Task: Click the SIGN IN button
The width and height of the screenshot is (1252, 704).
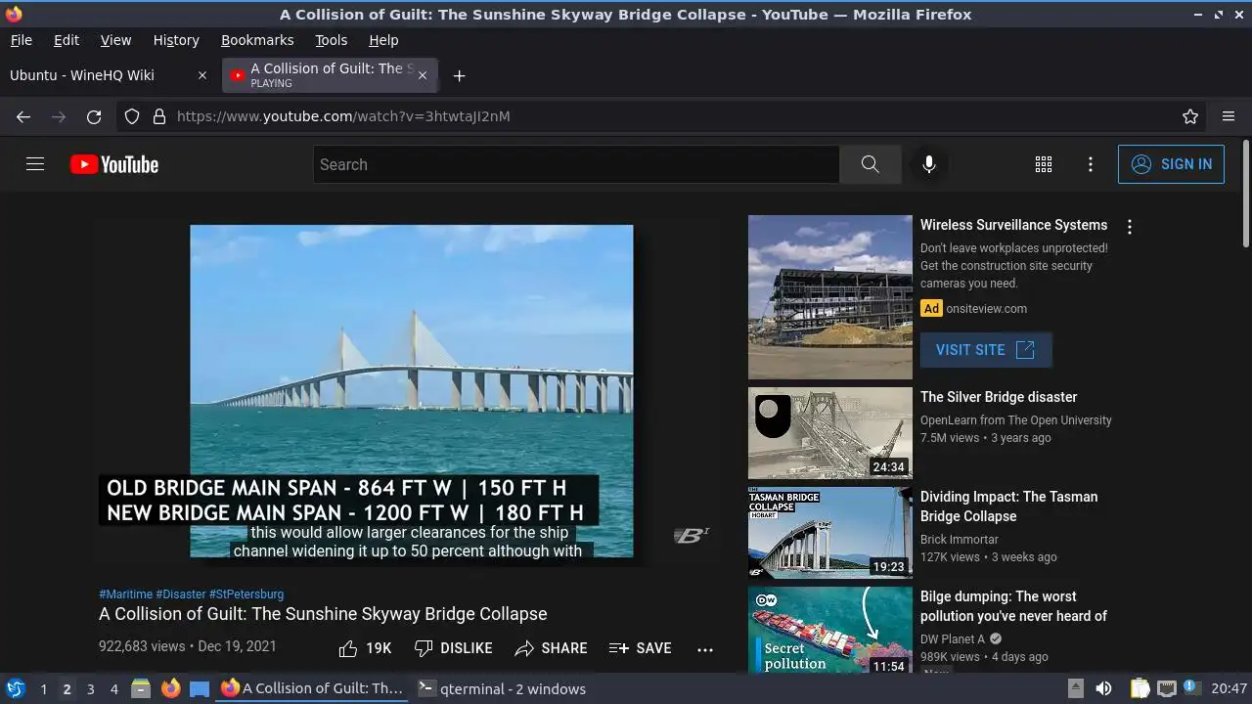Action: point(1171,164)
